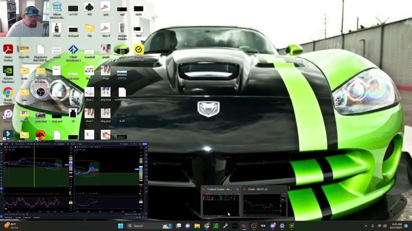Open the OBS Studio desktop shortcut
The height and width of the screenshot is (231, 412).
[41, 95]
